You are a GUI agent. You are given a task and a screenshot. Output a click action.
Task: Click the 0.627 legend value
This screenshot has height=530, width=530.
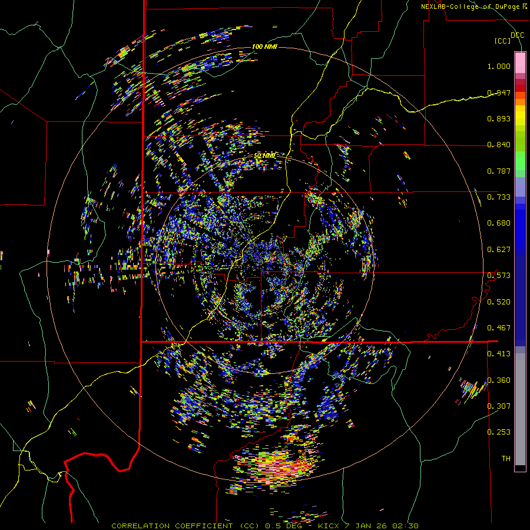(499, 250)
